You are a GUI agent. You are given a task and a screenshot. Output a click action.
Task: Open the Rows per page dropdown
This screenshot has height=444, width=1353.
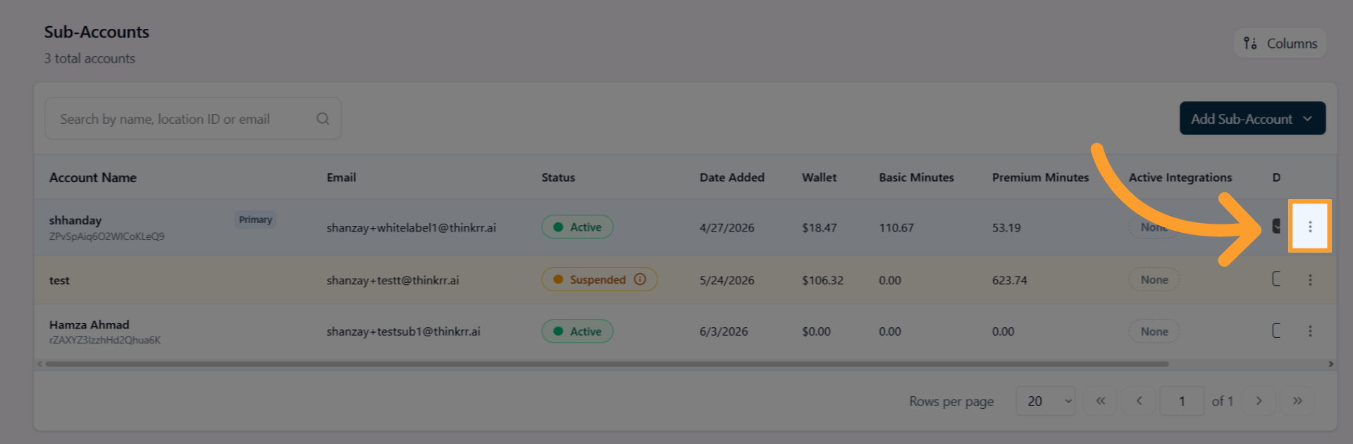pyautogui.click(x=1046, y=401)
